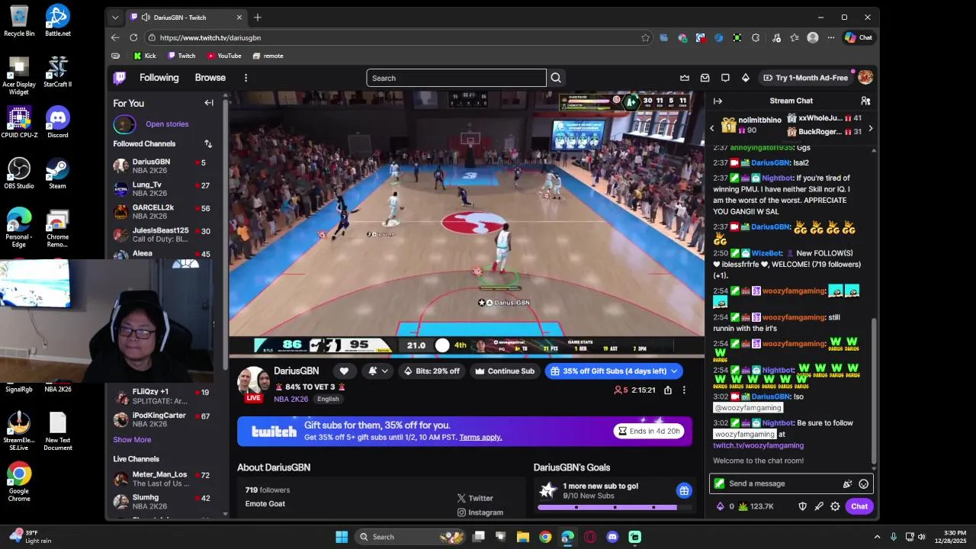Open stream options three-dot menu
Viewport: 976px width, 549px height.
(x=684, y=390)
